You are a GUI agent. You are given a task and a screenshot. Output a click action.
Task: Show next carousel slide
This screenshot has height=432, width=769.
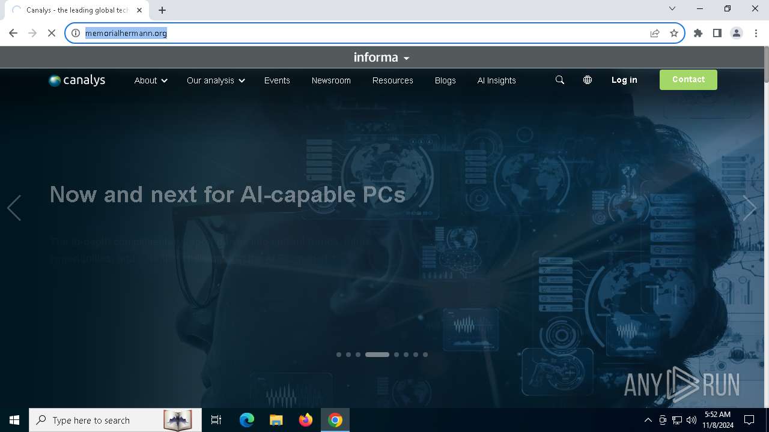750,208
